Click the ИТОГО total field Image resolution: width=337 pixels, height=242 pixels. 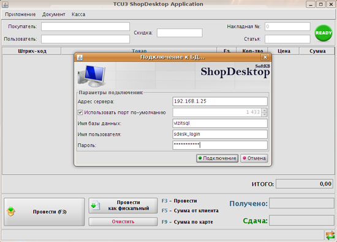tap(305, 184)
